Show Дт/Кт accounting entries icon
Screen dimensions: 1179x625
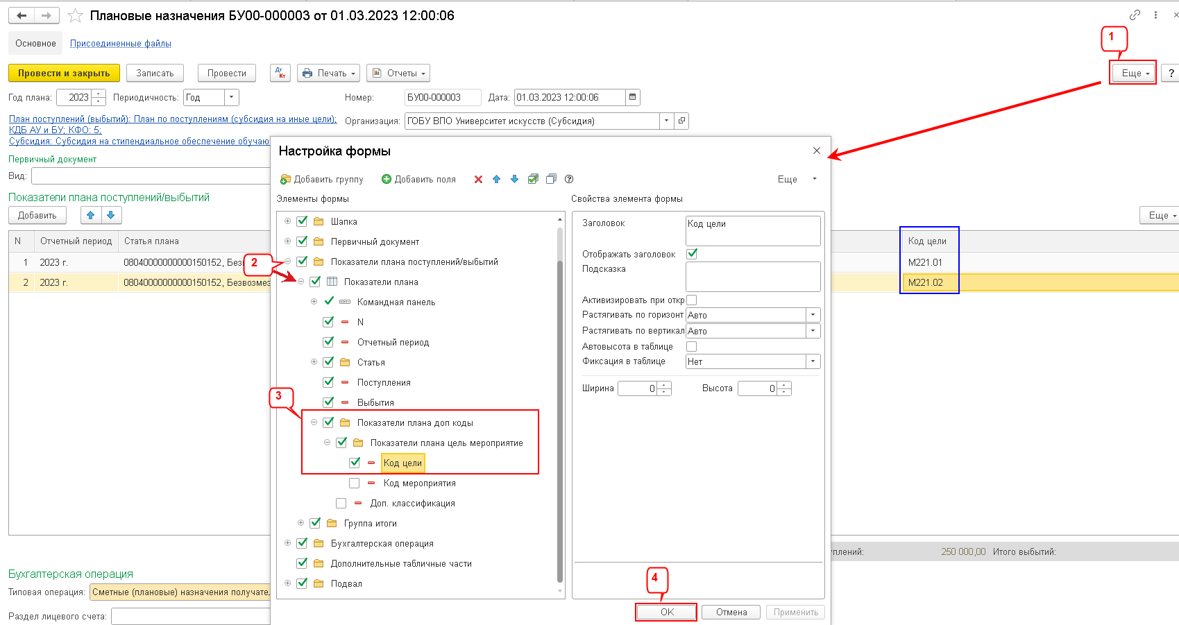click(280, 73)
